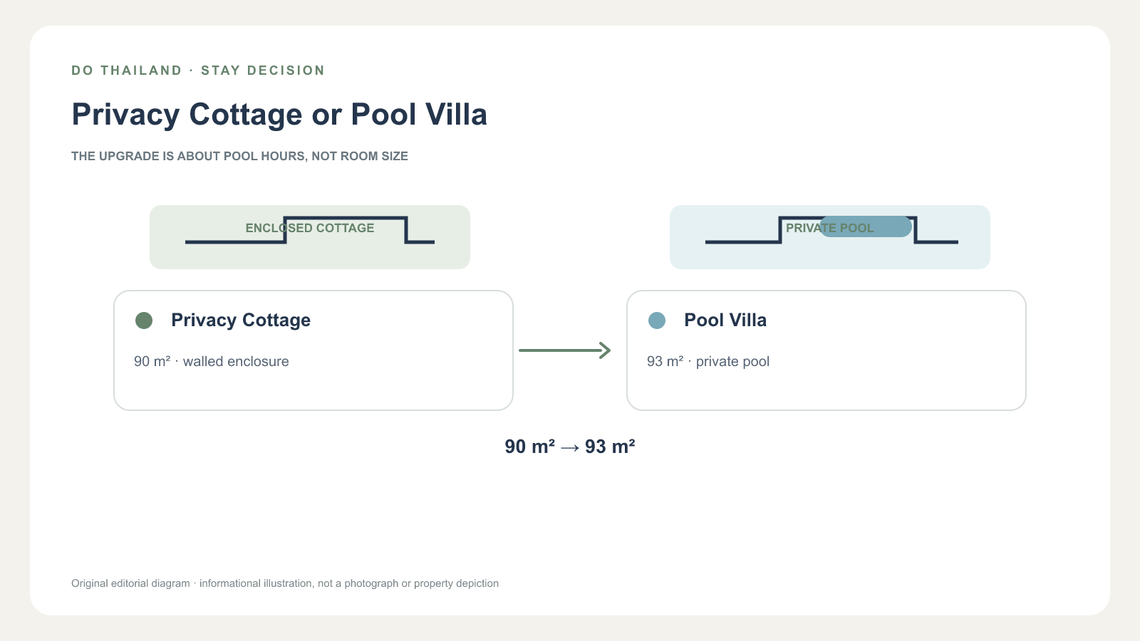Viewport: 1140px width, 641px height.
Task: Click the editorial diagram footer note
Action: click(285, 583)
